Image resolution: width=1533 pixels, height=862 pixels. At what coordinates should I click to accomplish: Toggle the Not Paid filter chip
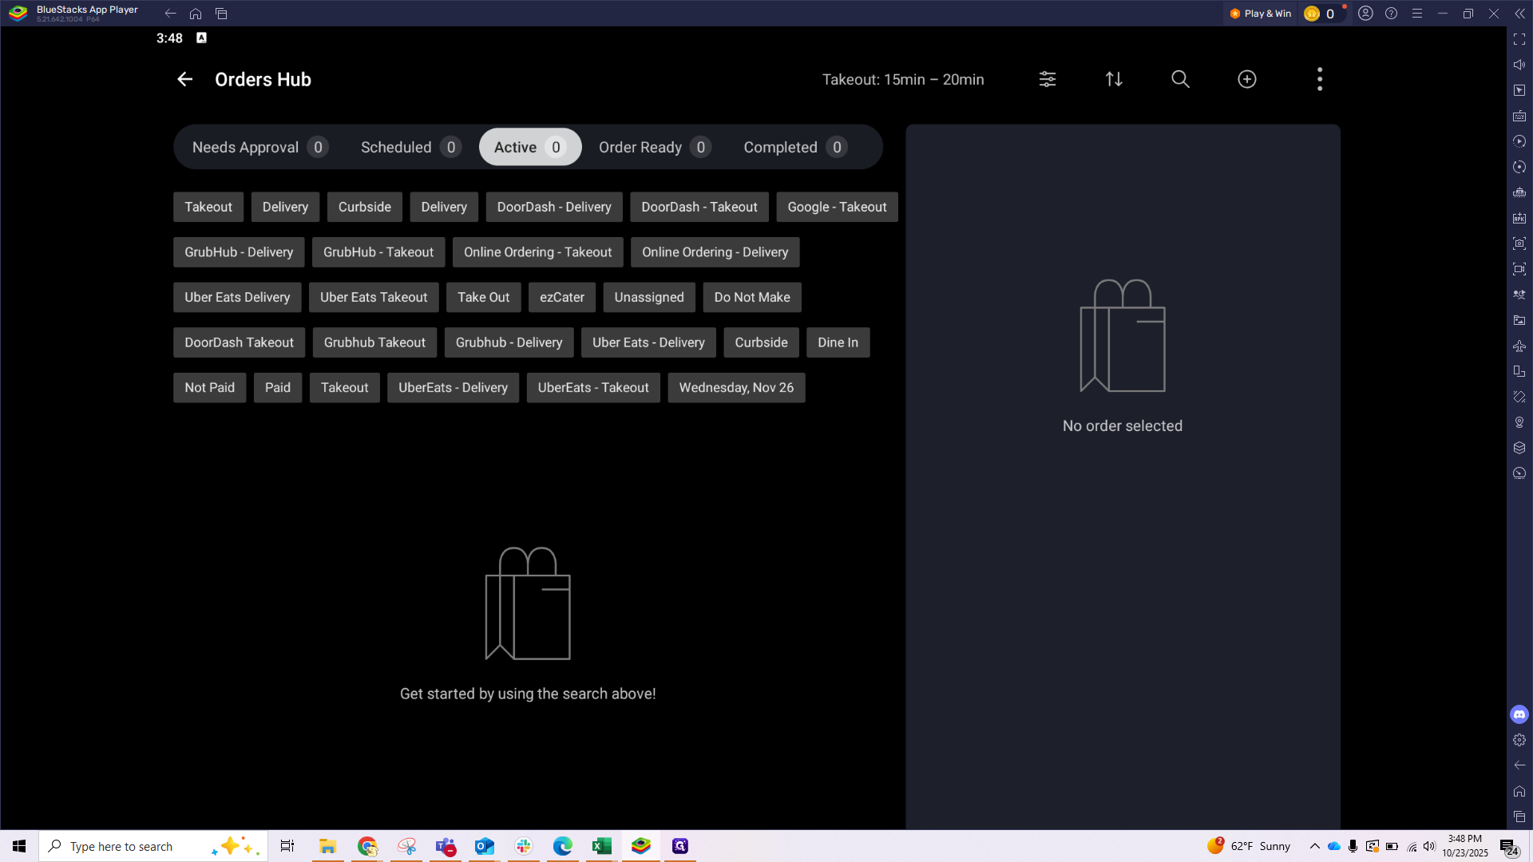209,387
